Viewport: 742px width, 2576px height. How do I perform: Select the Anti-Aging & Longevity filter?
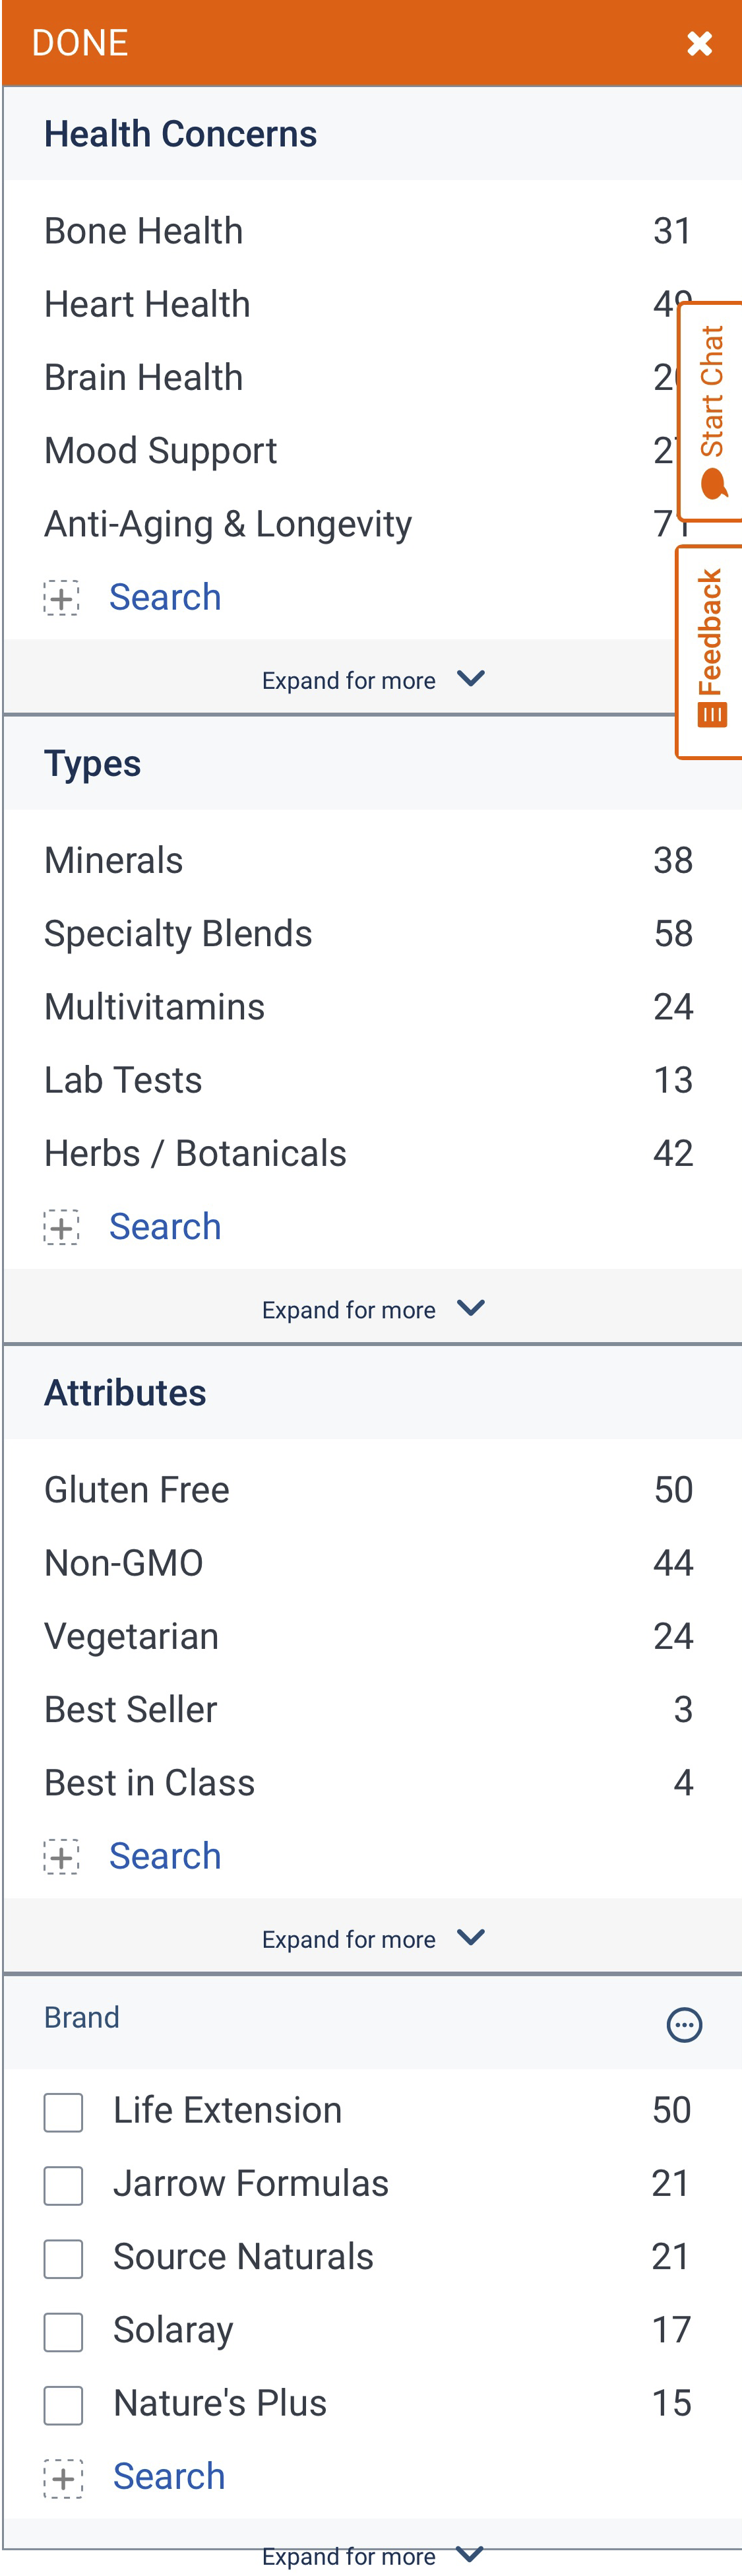(x=227, y=523)
